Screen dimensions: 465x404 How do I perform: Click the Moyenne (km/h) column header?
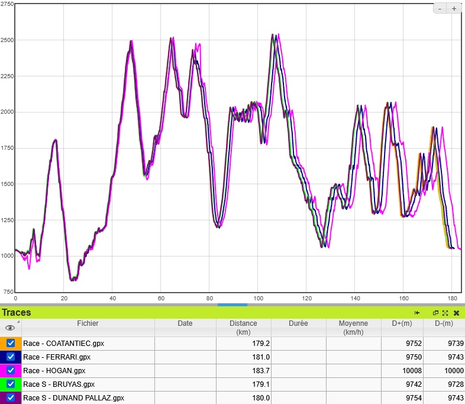(353, 328)
